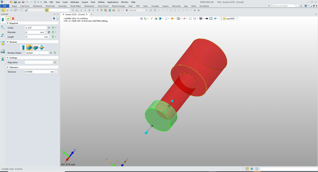The image size is (318, 172).
Task: Confirm the cylinder with the green checkmark
Action: 8,19
